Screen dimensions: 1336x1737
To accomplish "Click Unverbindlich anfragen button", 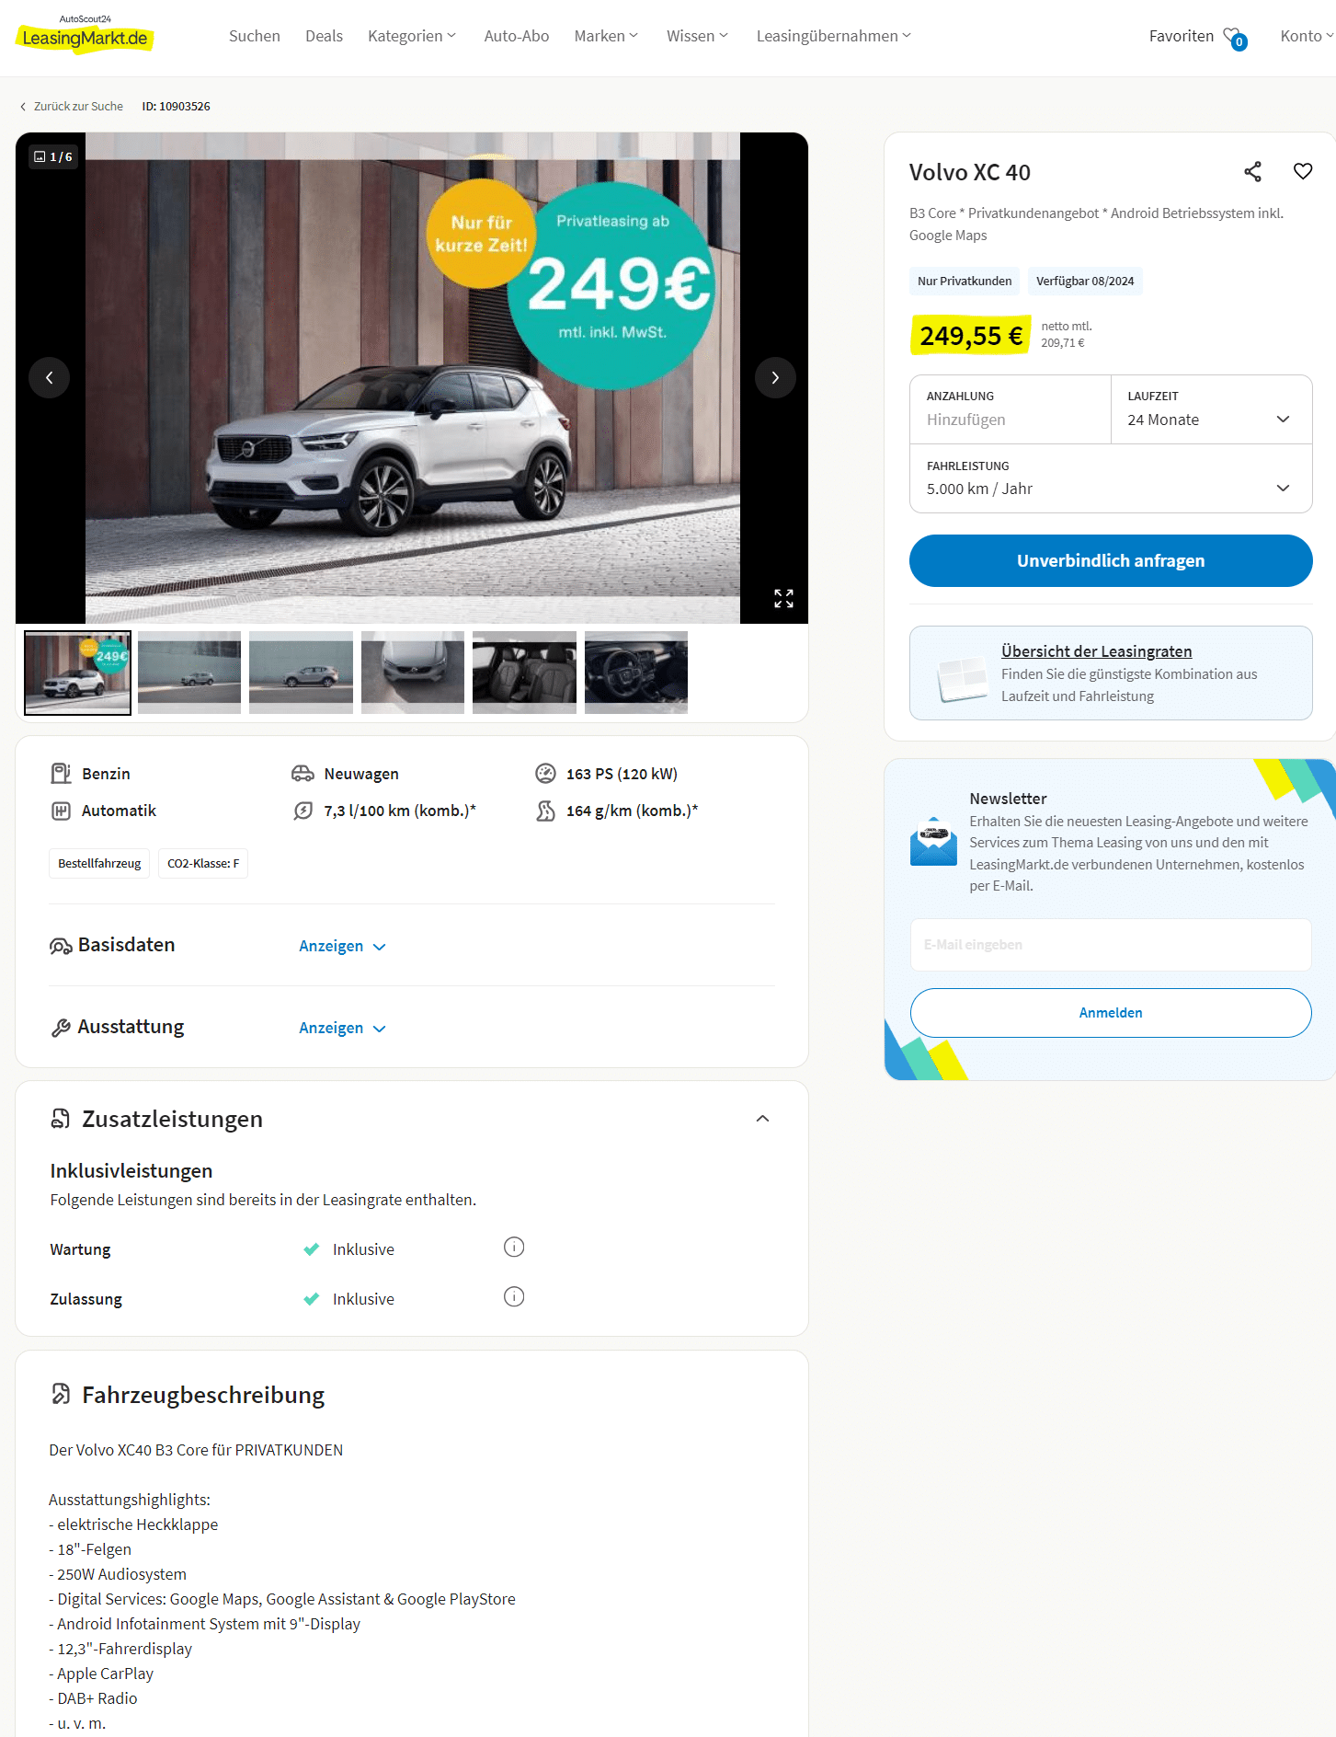I will [1111, 560].
